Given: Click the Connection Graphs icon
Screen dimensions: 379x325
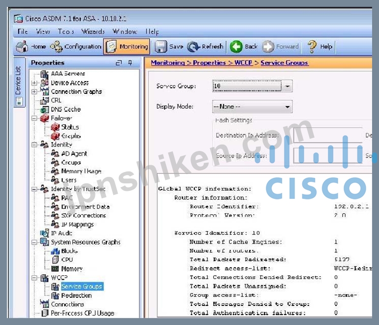Looking at the screenshot, I should (44, 91).
